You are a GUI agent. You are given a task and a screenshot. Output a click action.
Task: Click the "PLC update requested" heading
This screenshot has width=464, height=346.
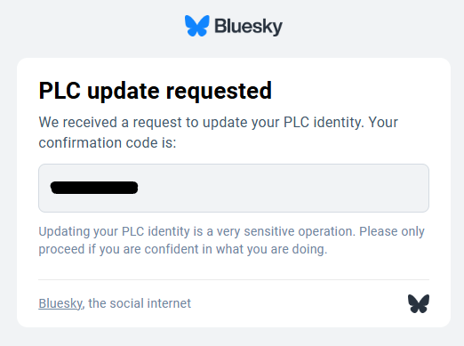(x=155, y=91)
